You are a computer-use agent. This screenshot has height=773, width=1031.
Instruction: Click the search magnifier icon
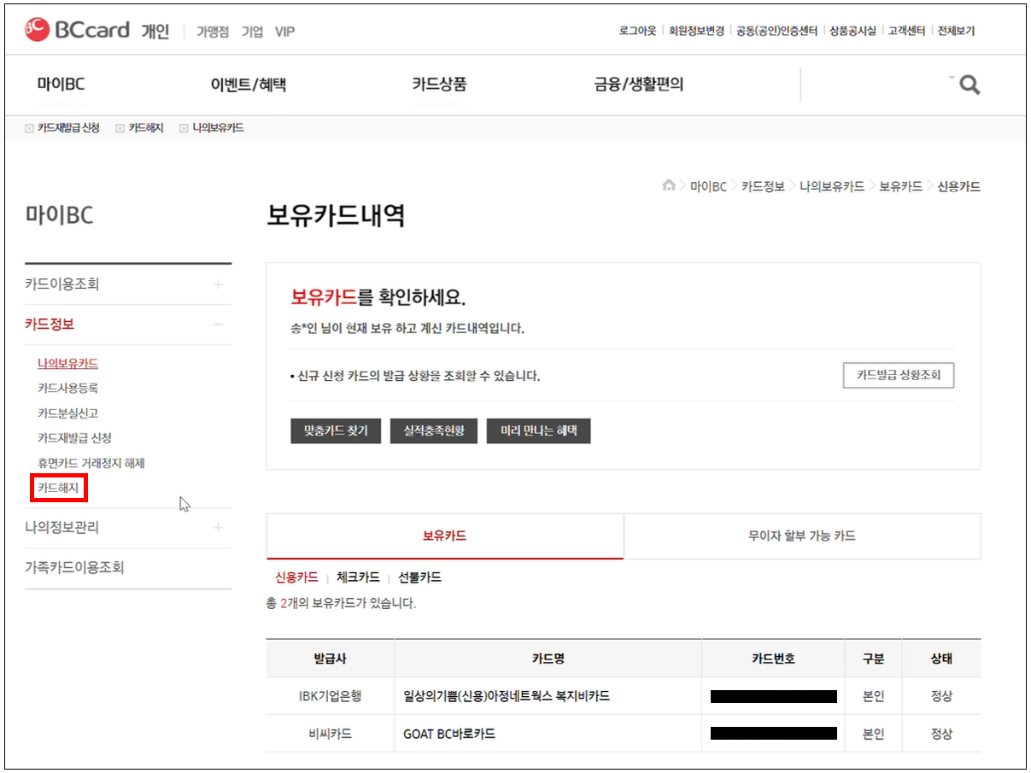point(969,85)
